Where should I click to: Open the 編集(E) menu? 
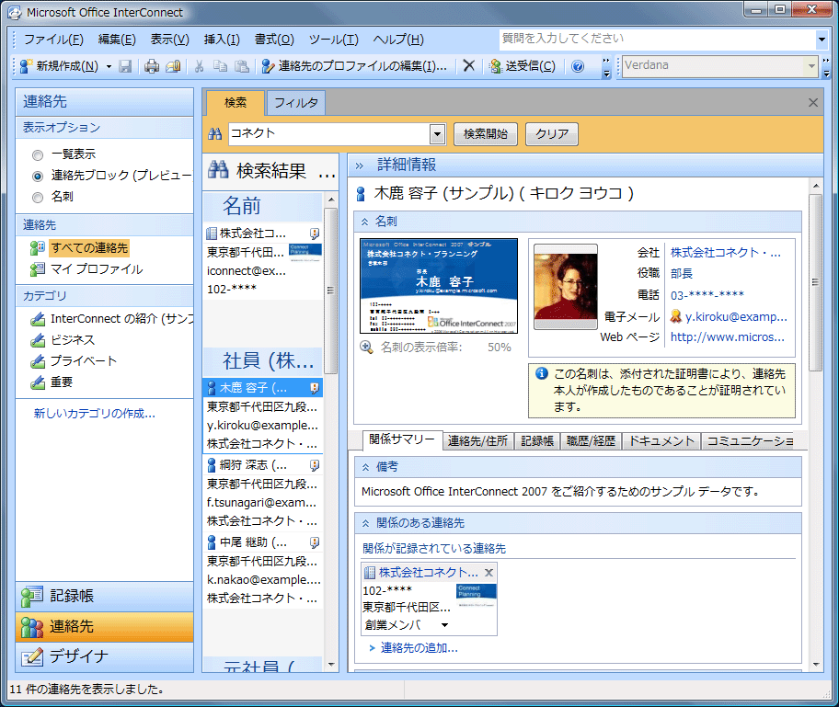(117, 39)
